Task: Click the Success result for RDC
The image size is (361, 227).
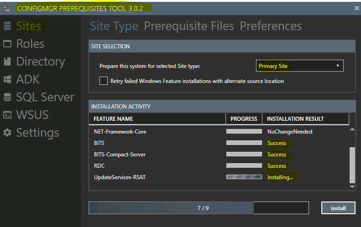Action: pyautogui.click(x=277, y=166)
